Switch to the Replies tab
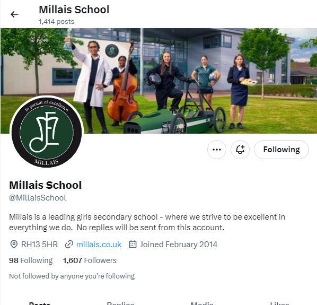317x305 pixels. 120,303
